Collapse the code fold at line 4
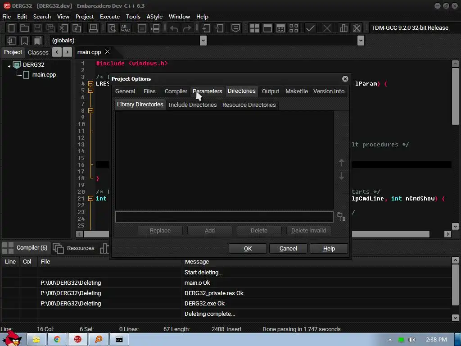The image size is (461, 346). (91, 83)
